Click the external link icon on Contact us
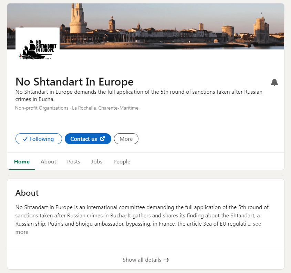Screen dimensions: 291x273 (102, 139)
